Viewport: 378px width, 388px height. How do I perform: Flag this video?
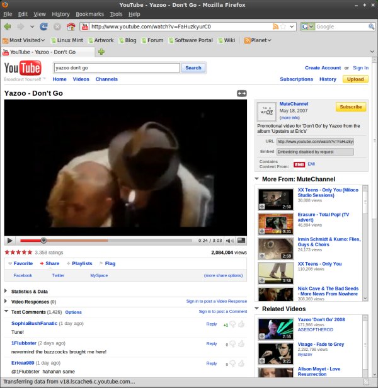click(110, 263)
